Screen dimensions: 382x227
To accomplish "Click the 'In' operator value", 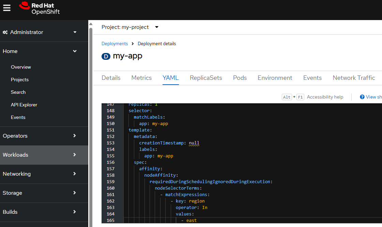I will coord(205,208).
